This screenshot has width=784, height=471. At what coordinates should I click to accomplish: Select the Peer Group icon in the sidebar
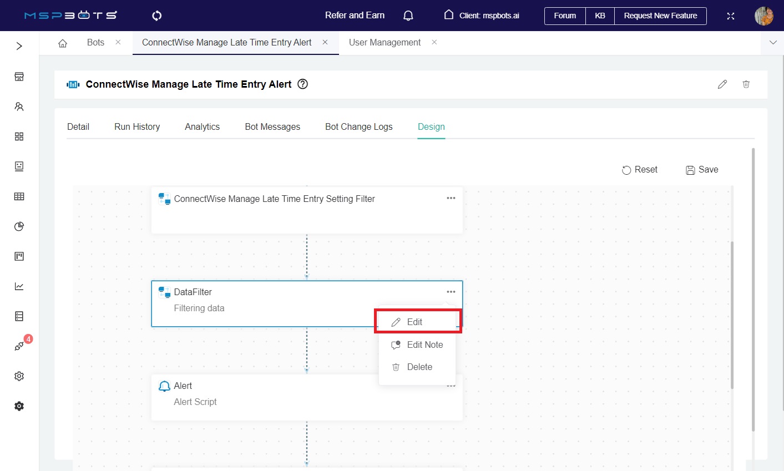pyautogui.click(x=19, y=106)
